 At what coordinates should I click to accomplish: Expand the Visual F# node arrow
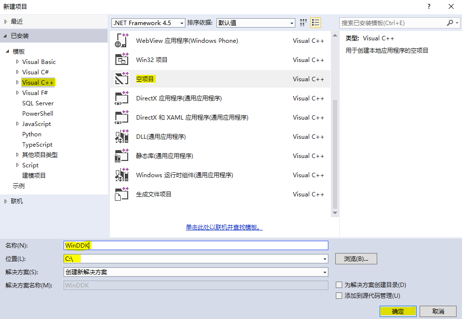tap(17, 93)
